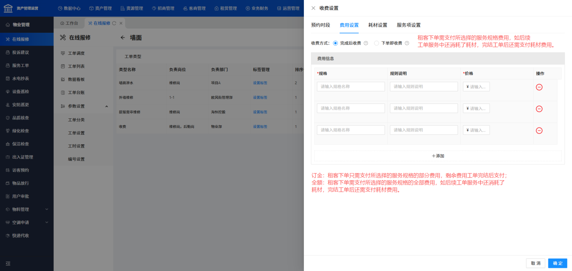The image size is (572, 271).
Task: Click the +添加 row button
Action: (438, 156)
